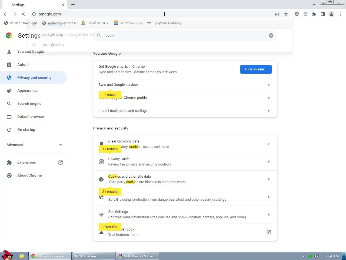Expand Customize your Chrome profile arrow
This screenshot has height=260, width=346.
click(269, 98)
